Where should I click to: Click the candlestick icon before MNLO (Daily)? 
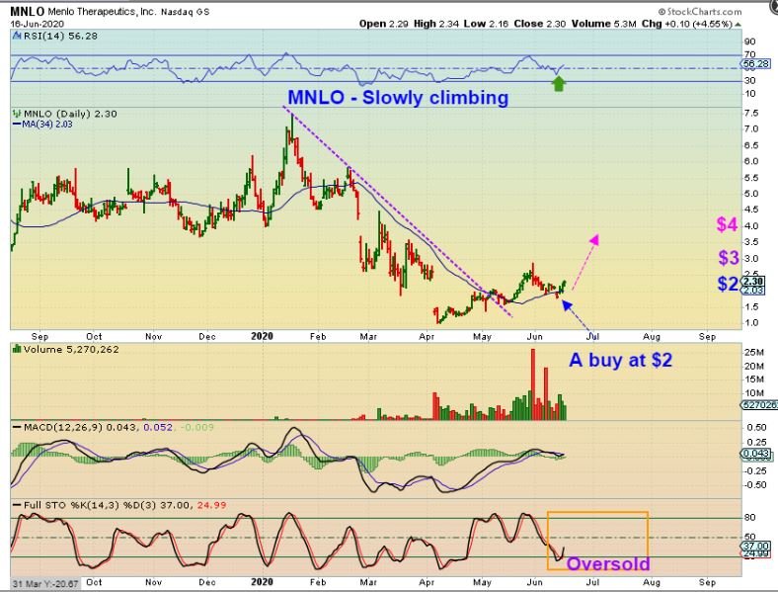[17, 114]
